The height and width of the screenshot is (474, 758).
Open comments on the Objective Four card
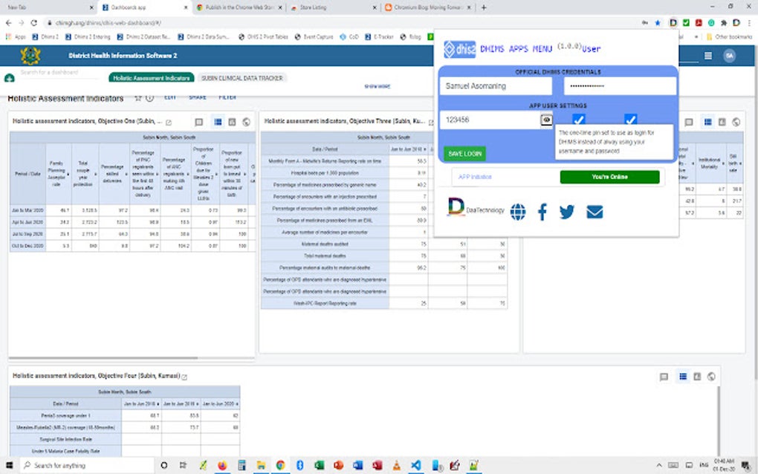pos(665,376)
